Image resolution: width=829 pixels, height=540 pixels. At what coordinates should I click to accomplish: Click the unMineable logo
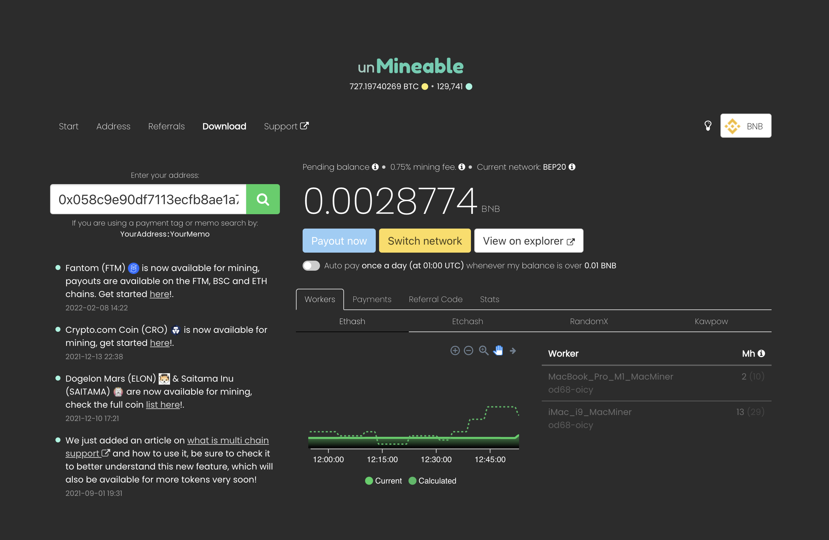tap(411, 66)
